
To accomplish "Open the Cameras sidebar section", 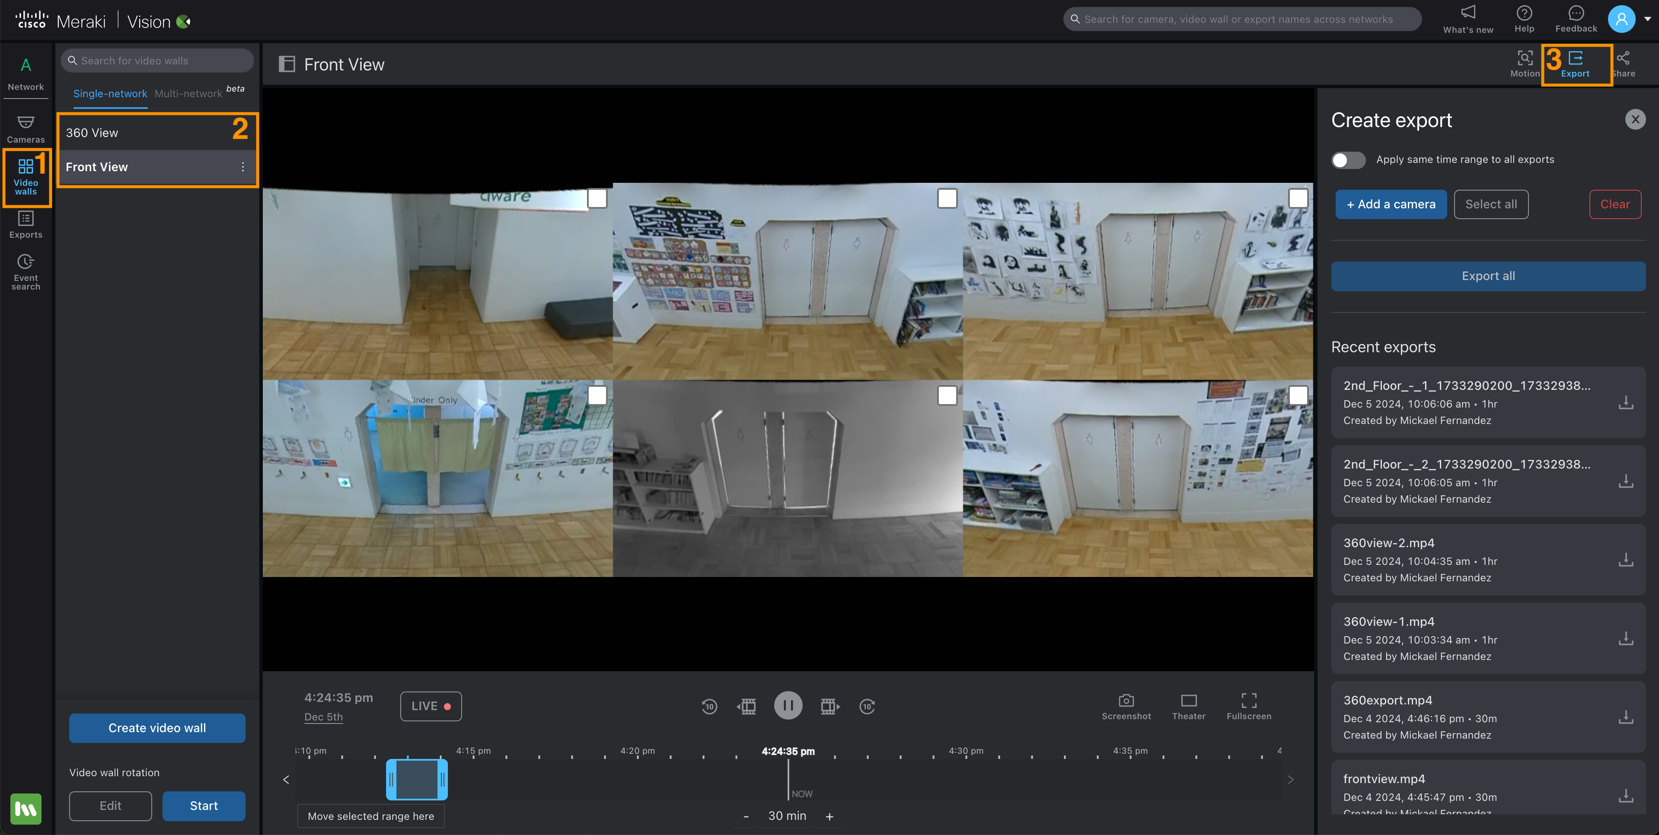I will click(26, 129).
